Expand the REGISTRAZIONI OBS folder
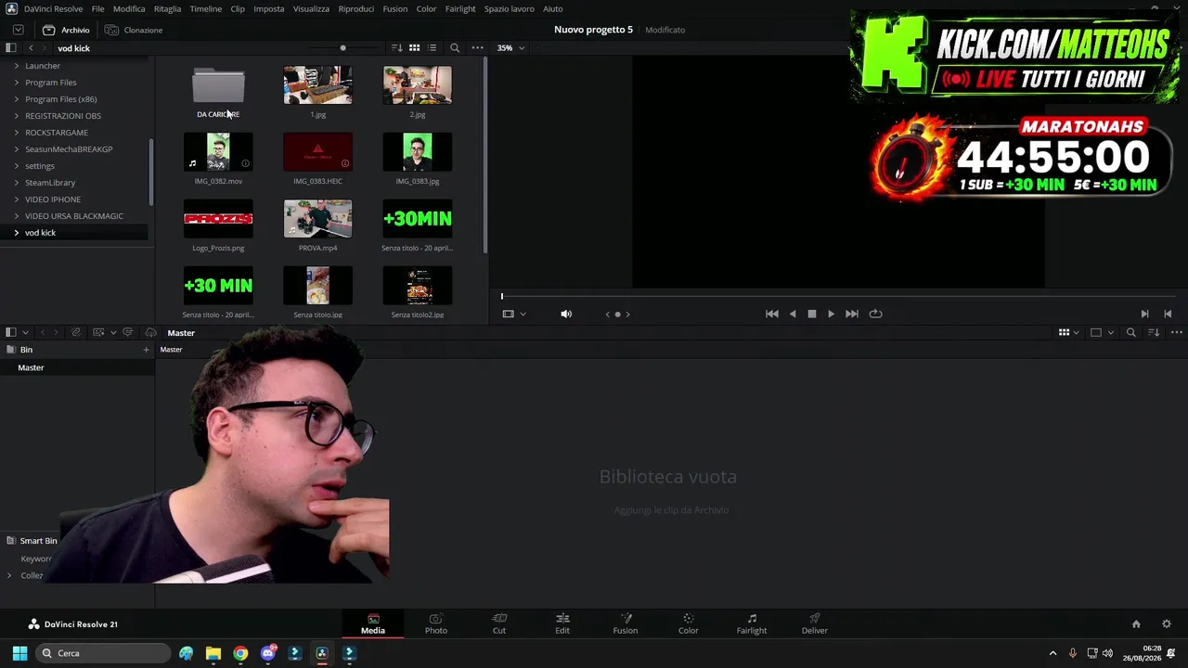This screenshot has width=1188, height=668. click(x=16, y=116)
